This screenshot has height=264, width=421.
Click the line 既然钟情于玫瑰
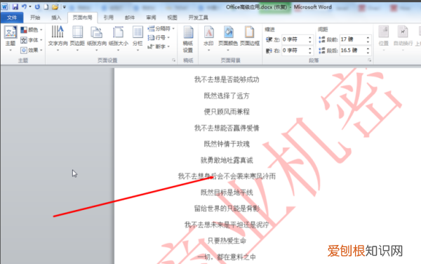click(x=227, y=144)
